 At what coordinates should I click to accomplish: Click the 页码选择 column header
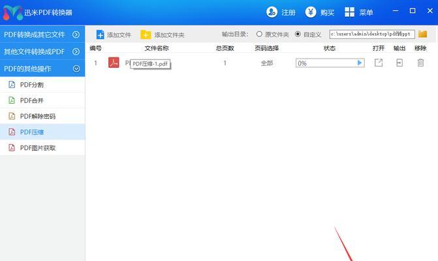click(266, 48)
